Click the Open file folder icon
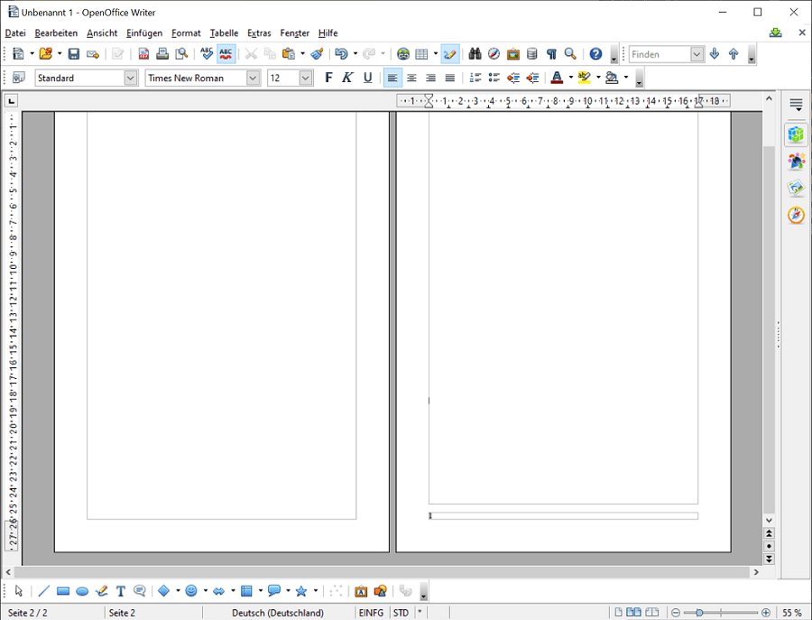 click(x=46, y=54)
